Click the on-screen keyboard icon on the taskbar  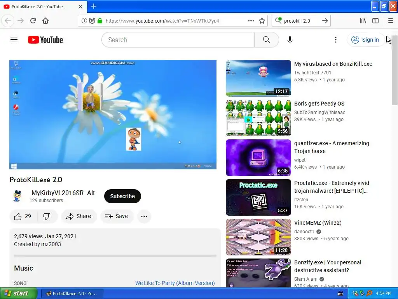tap(340, 294)
